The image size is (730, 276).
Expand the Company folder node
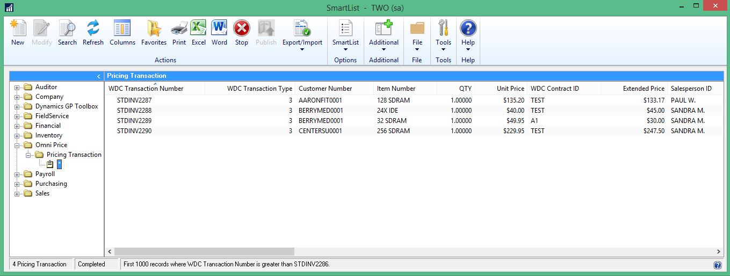coord(17,97)
